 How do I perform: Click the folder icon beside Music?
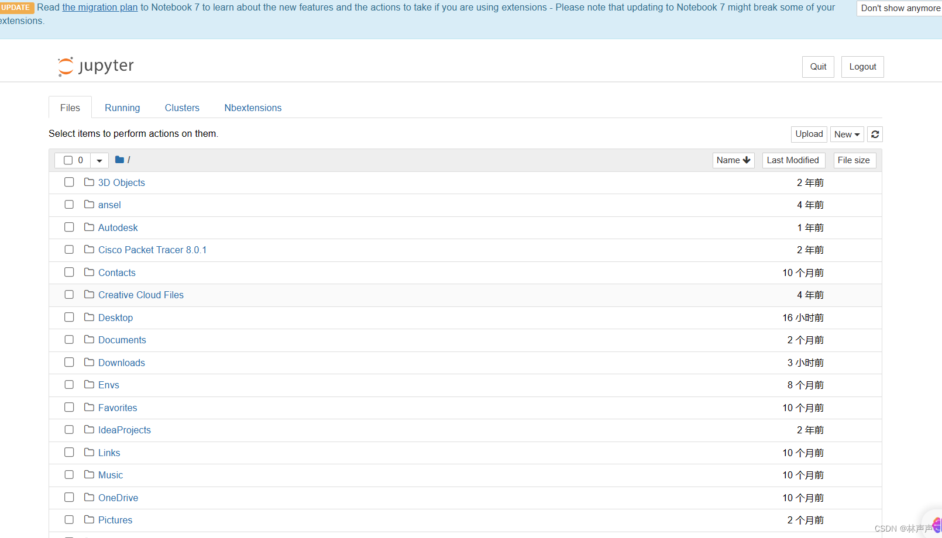89,474
